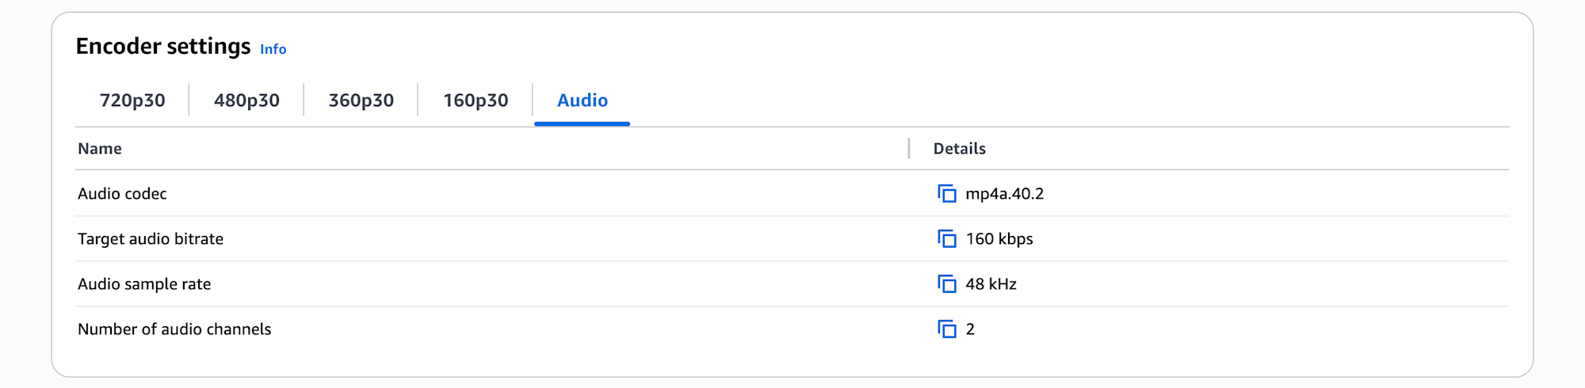Copy the 48 kHz sample rate
This screenshot has height=388, width=1585.
[947, 284]
